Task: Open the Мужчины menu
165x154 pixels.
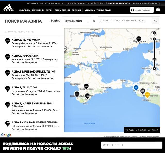Action: [x=24, y=10]
